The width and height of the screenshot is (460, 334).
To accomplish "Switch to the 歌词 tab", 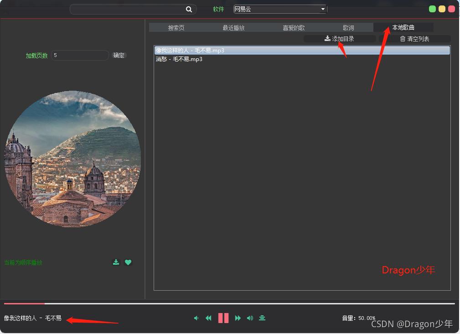I will (348, 27).
